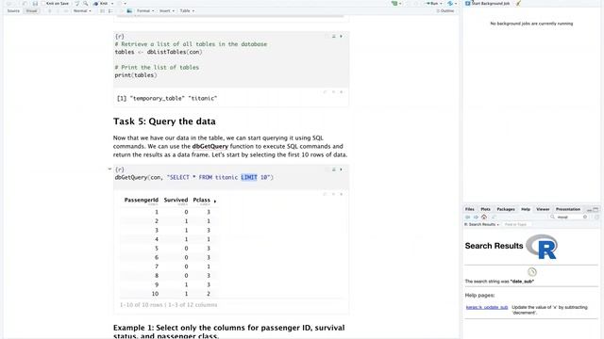Screen dimensions: 604x339
Task: Open the current help page in a new window
Action: 494,218
